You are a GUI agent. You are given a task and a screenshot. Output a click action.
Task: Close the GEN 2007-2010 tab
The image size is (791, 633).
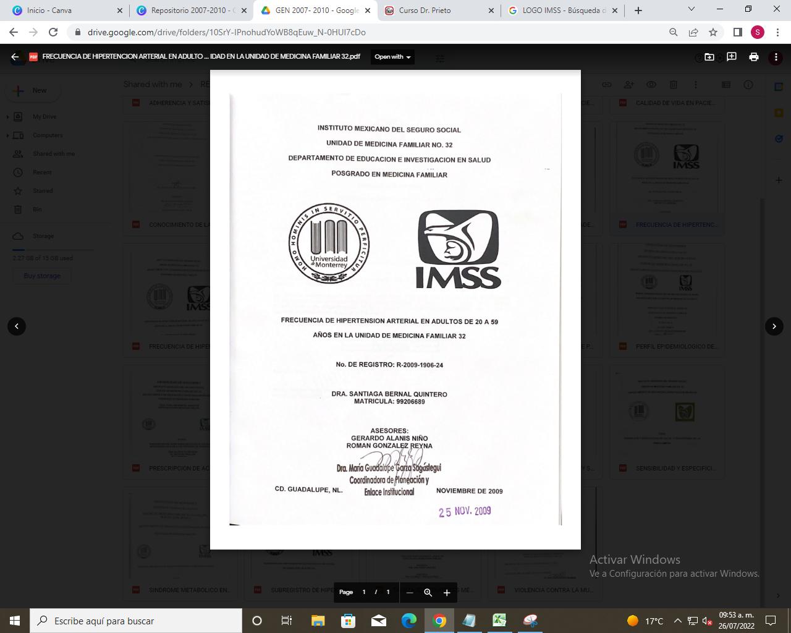[x=368, y=11]
